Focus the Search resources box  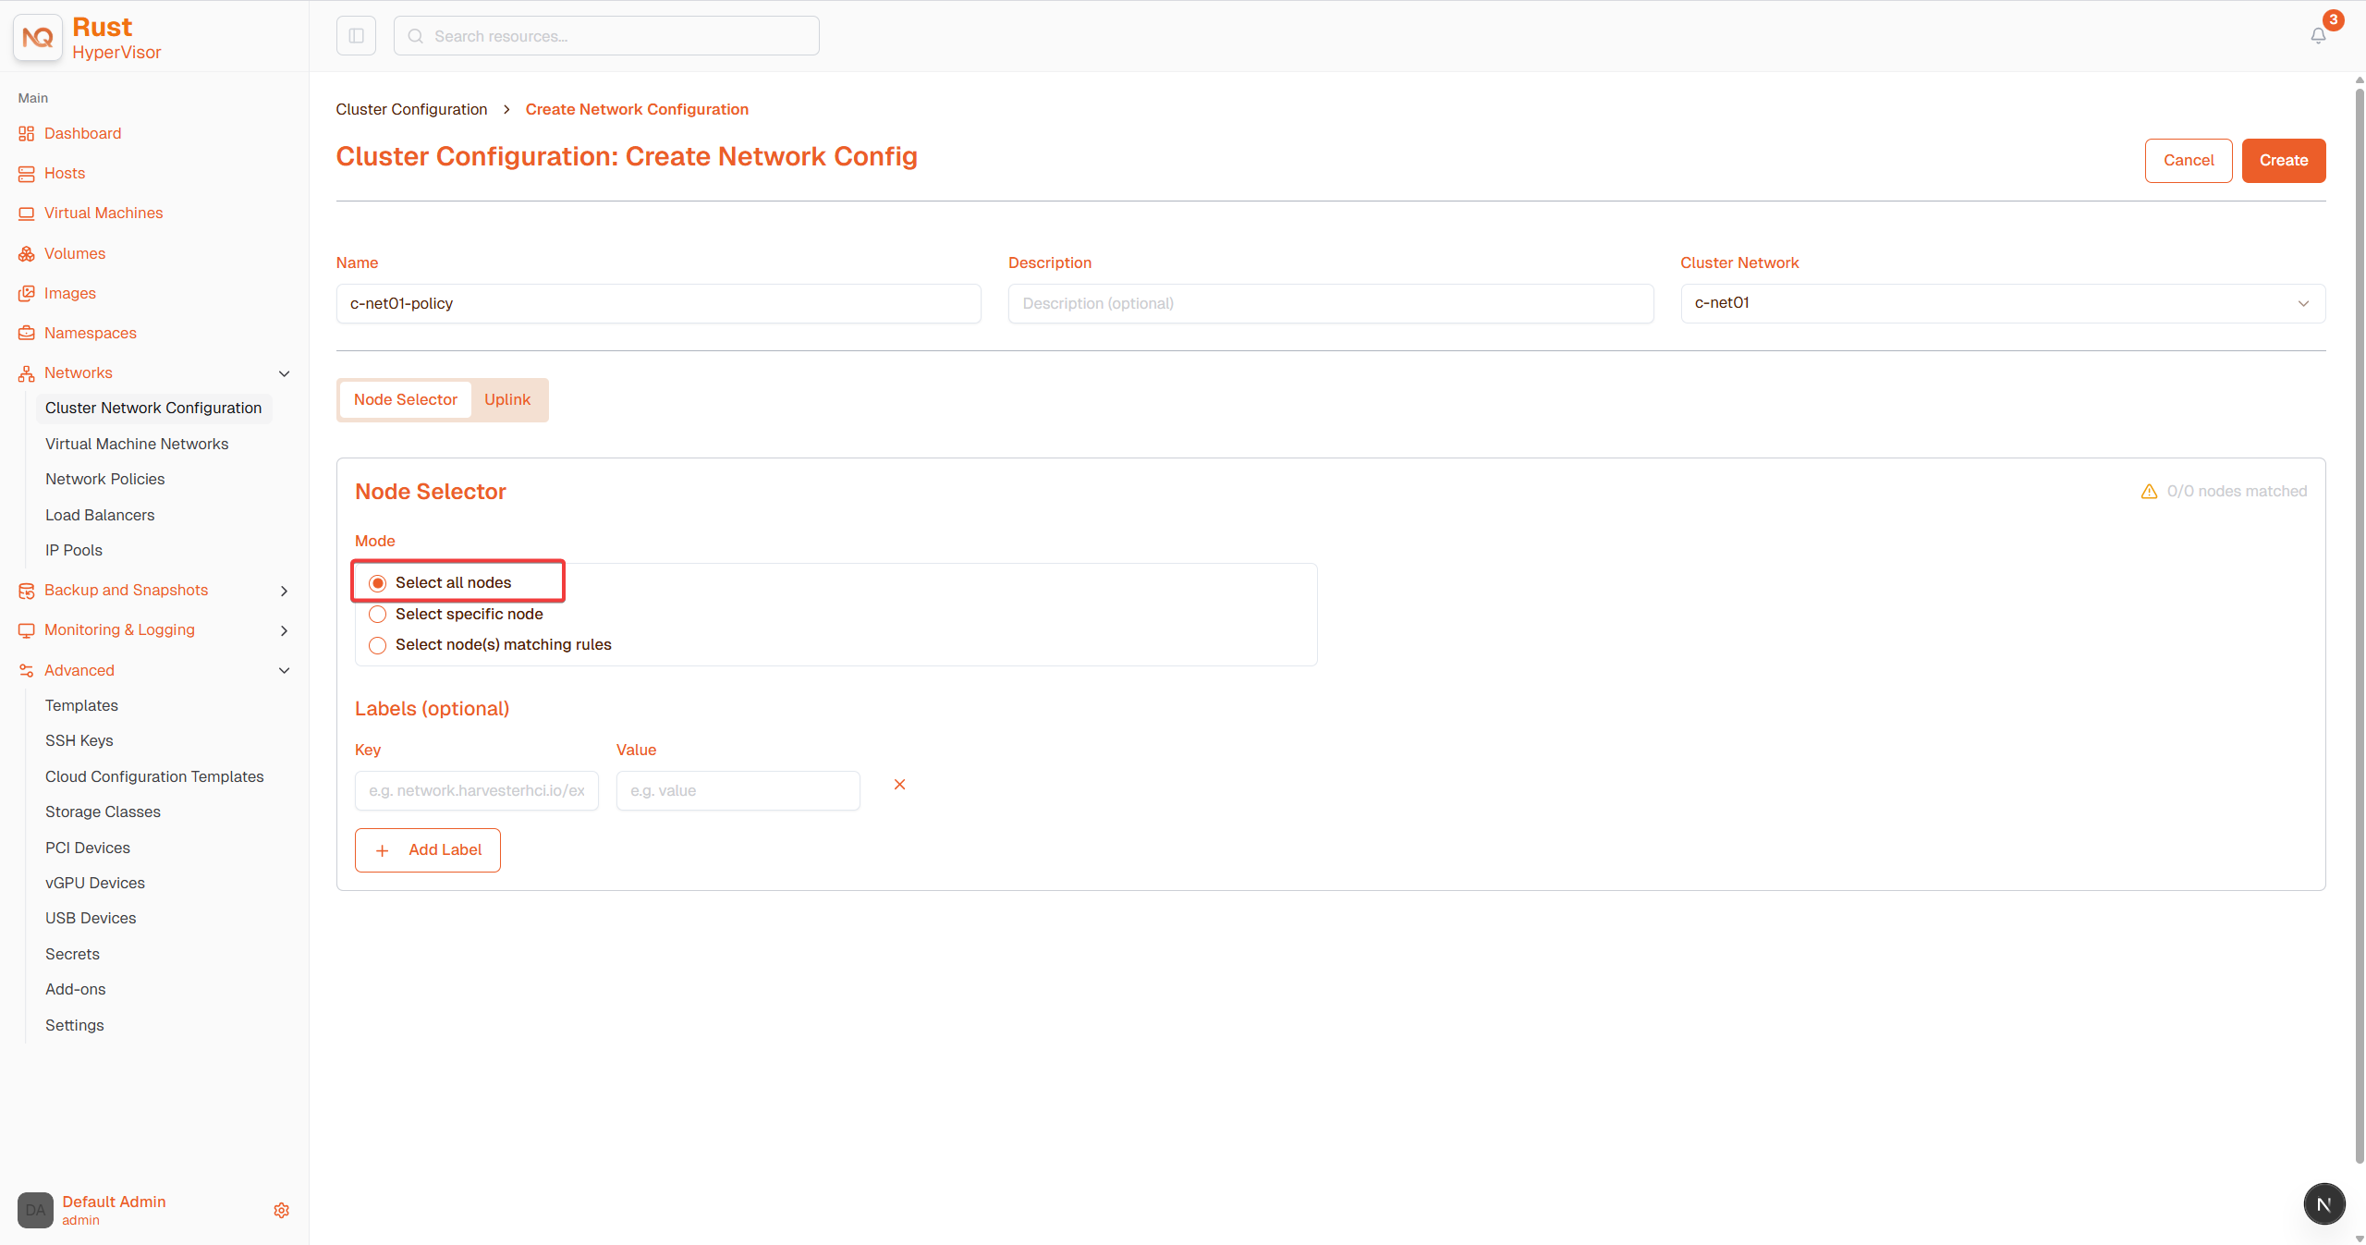606,36
